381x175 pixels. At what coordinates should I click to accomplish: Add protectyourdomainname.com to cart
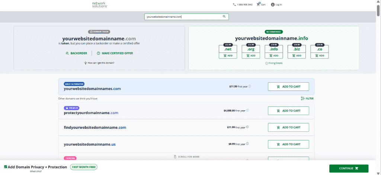coord(288,111)
